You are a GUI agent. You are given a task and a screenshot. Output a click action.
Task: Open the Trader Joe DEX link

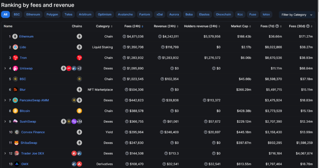(33, 154)
